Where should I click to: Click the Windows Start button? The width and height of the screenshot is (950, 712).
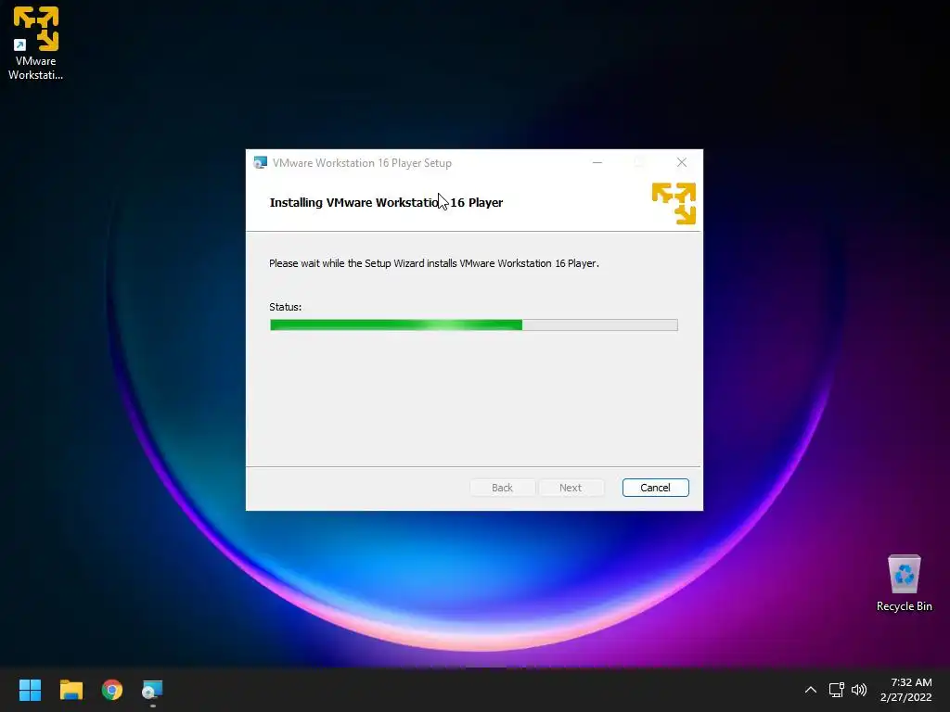point(30,690)
